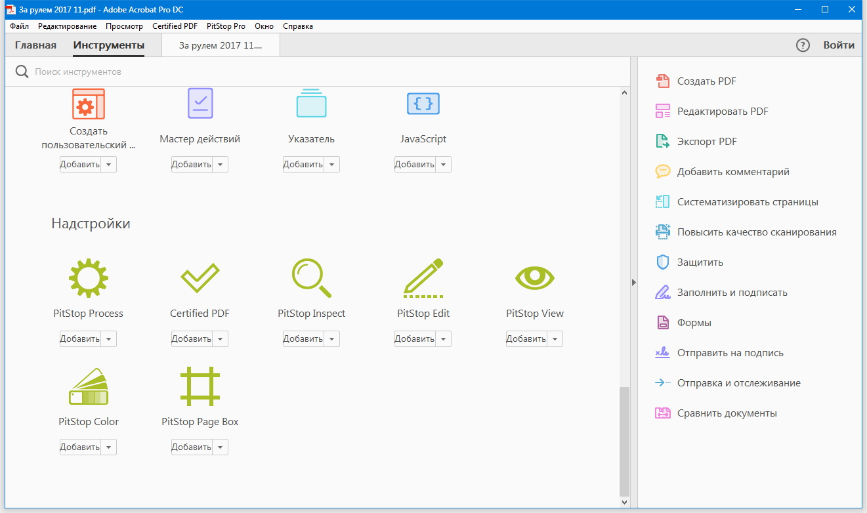Select the Формы shortcut
This screenshot has height=513, width=867.
pyautogui.click(x=683, y=323)
